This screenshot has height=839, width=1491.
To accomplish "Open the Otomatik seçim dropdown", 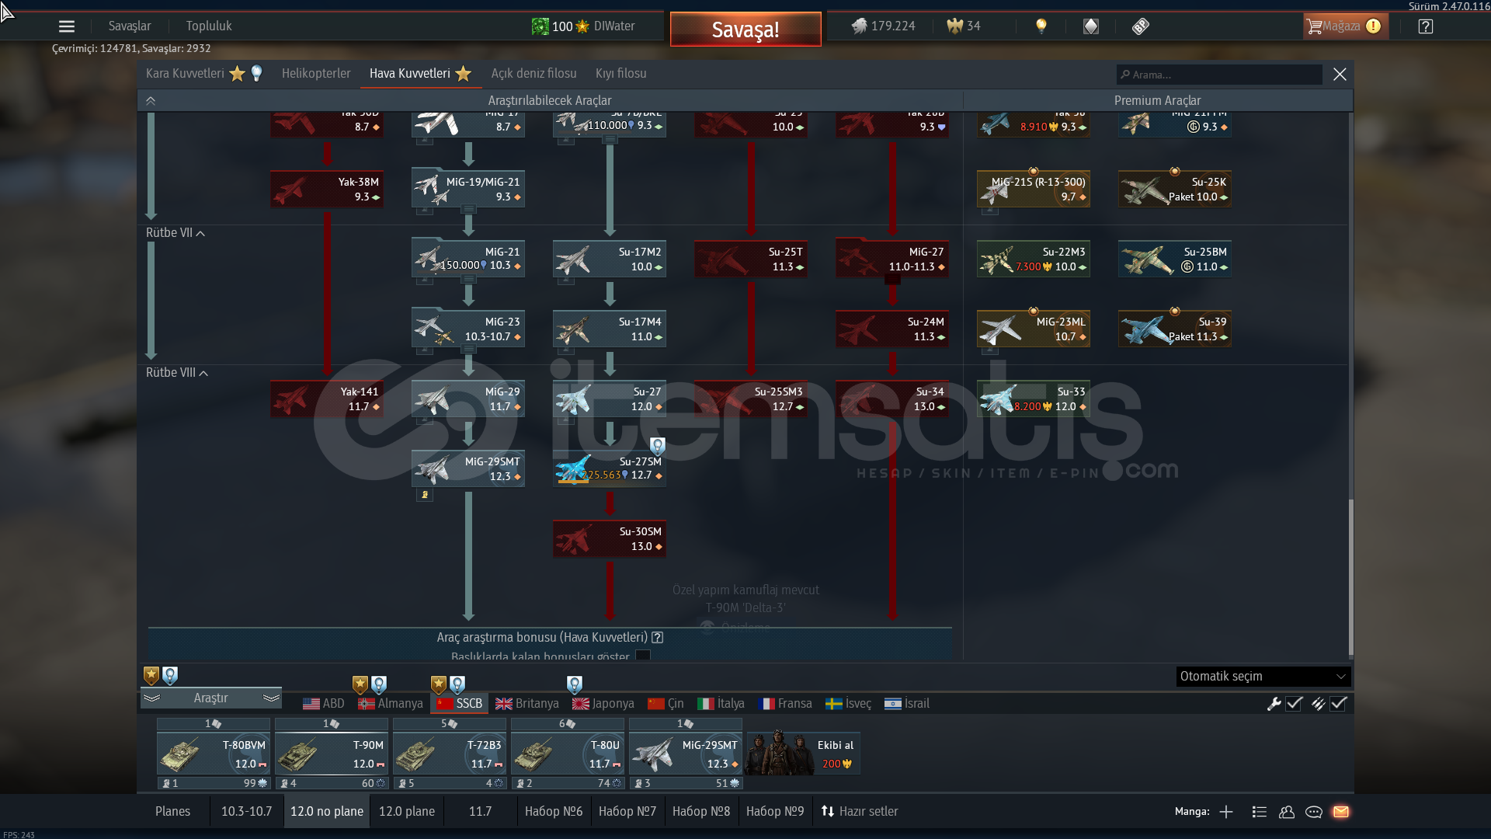I will coord(1263,676).
